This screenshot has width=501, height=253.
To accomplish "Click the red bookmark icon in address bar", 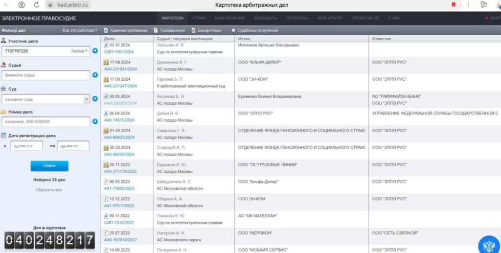I will point(453,5).
